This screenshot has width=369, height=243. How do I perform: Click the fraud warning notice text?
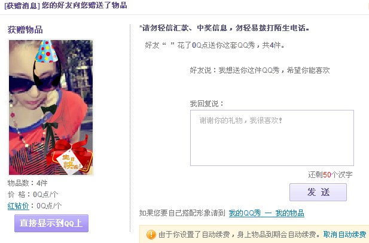[x=224, y=28]
